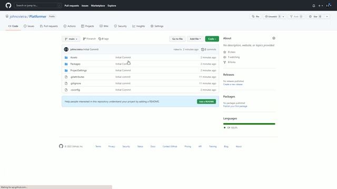Screen dimensions: 337x189
Task: Open the Insights tab
Action: [x=138, y=26]
